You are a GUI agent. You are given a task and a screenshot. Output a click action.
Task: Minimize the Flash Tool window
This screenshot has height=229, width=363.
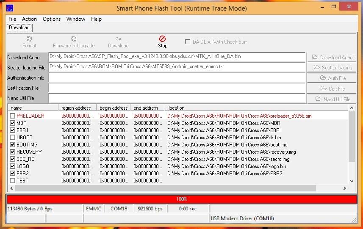(322, 7)
